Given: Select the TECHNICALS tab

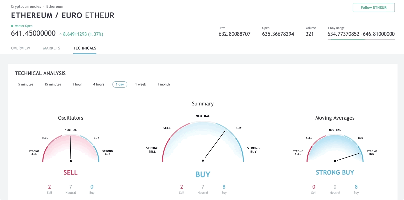Looking at the screenshot, I should pos(85,48).
